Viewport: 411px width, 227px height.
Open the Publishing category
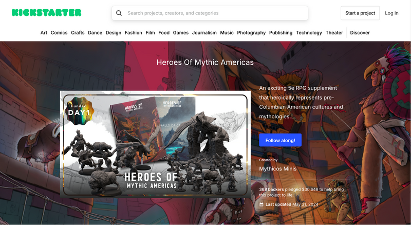tap(281, 33)
